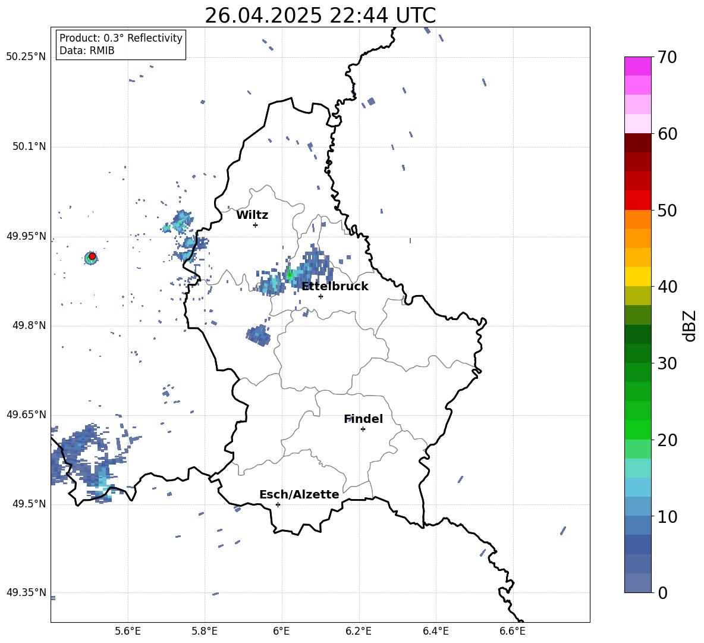
Task: Click the 6.2°E longitude label
Action: click(x=359, y=632)
